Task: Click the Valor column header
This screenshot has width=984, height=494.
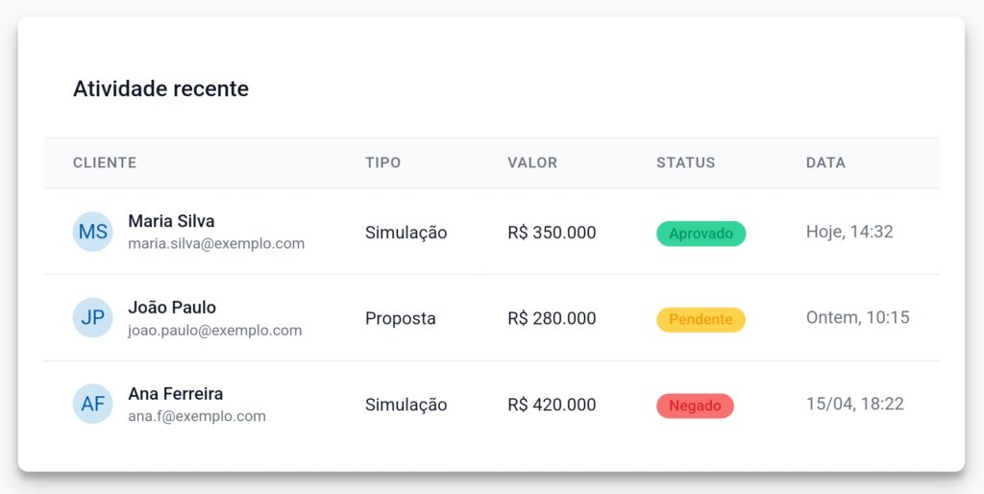Action: (532, 162)
